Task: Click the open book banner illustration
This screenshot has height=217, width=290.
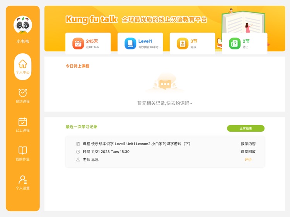Action: [243, 22]
